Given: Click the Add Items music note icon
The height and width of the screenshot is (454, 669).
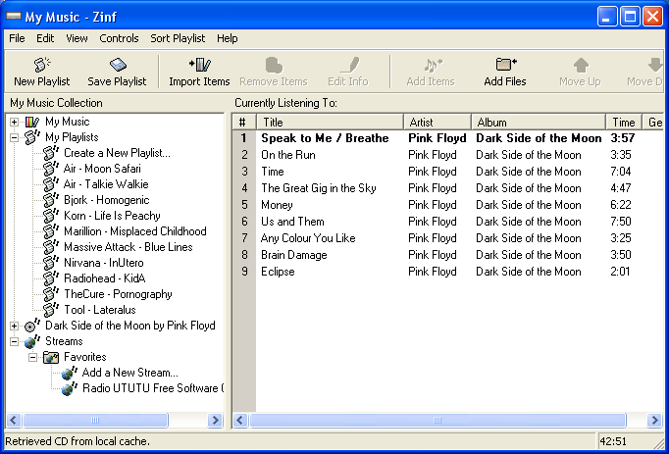Looking at the screenshot, I should pos(433,65).
